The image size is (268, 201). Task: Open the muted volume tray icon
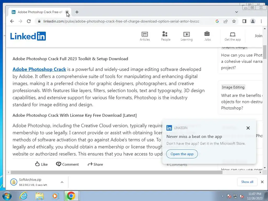(242, 196)
